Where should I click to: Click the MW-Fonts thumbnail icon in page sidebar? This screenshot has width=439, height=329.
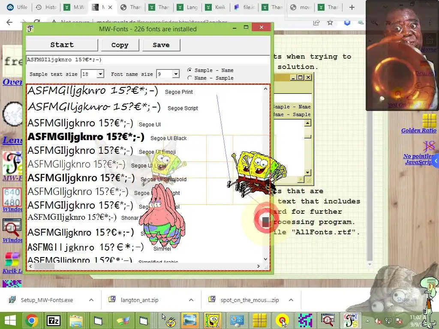point(12,163)
